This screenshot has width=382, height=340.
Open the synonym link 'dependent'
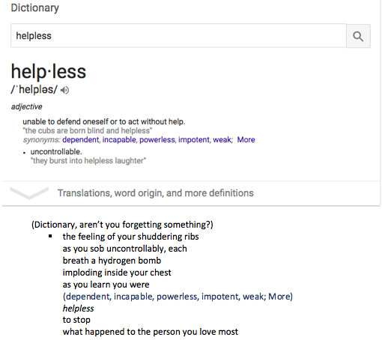point(81,139)
